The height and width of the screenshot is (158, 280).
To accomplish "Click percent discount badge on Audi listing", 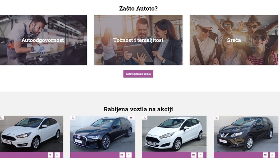I will (x=73, y=118).
